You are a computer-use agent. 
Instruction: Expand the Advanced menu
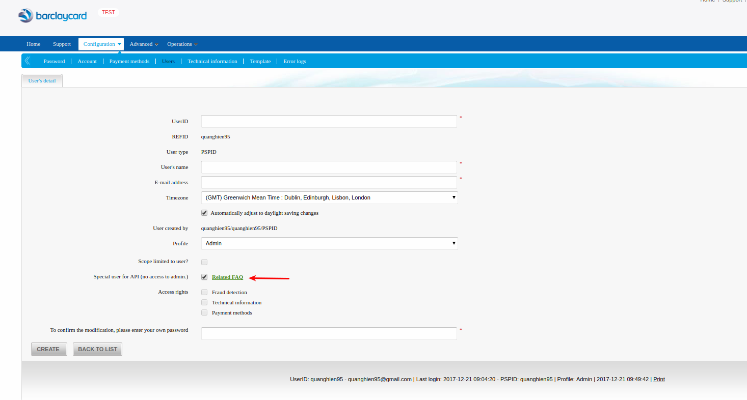pyautogui.click(x=144, y=44)
